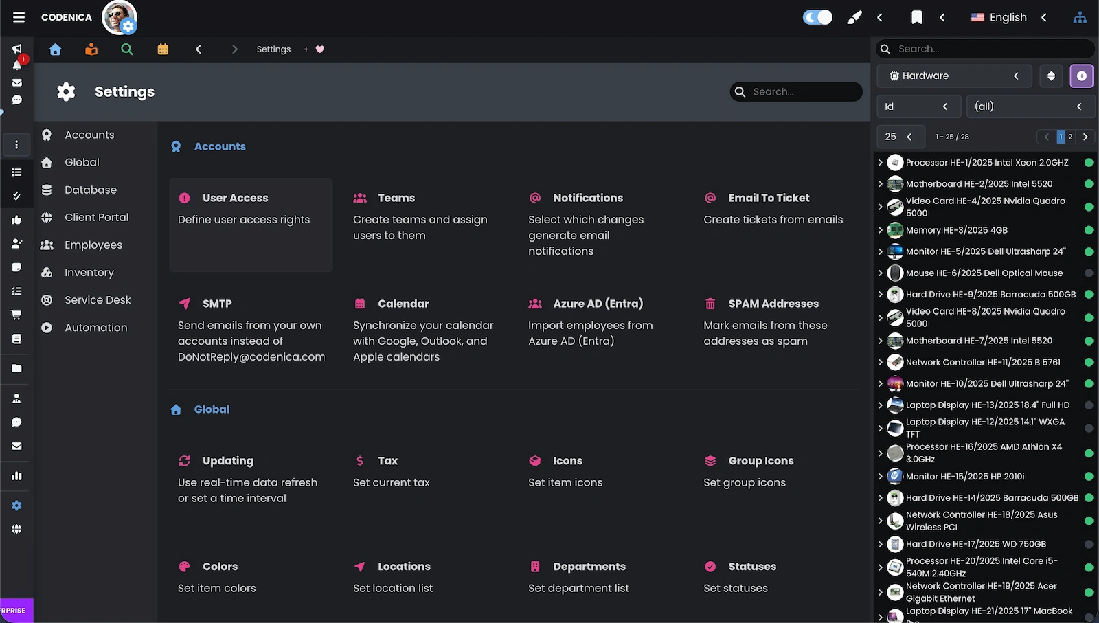Open the Hardware category dropdown
This screenshot has height=623, width=1099.
point(954,76)
